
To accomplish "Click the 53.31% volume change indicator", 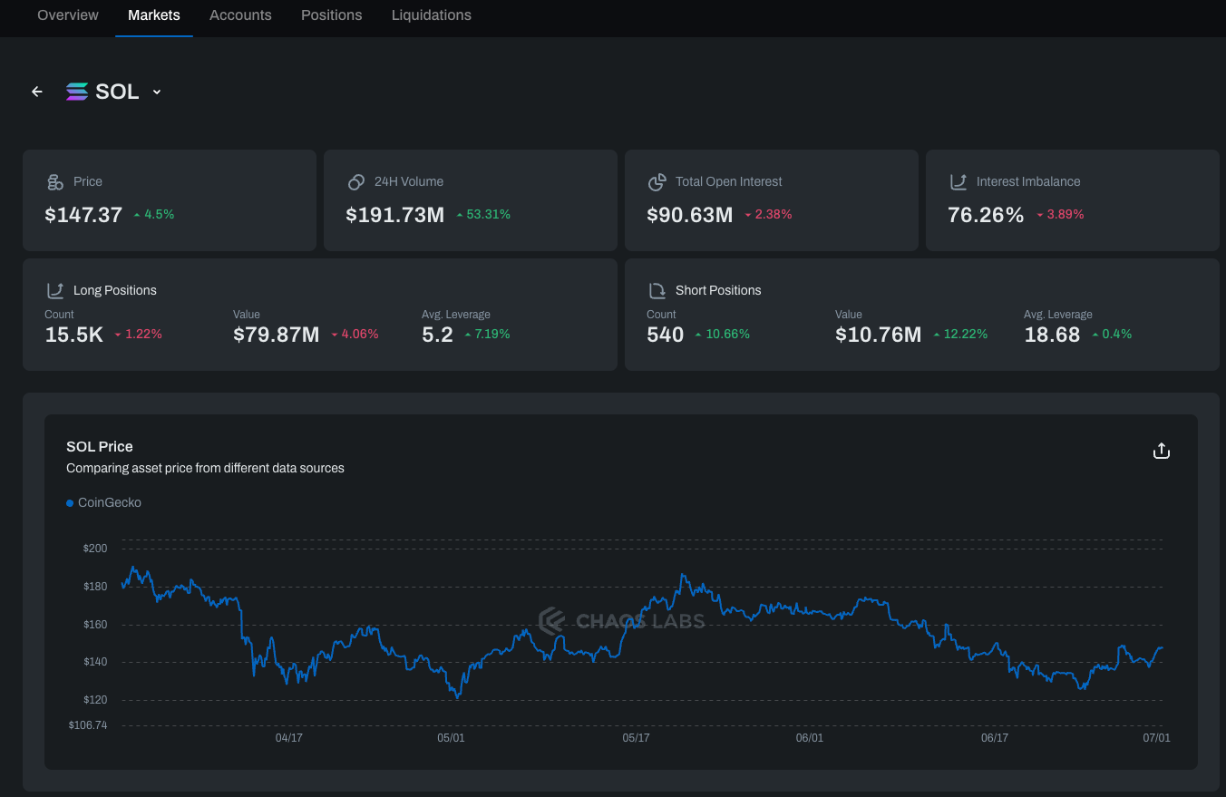I will [x=483, y=215].
